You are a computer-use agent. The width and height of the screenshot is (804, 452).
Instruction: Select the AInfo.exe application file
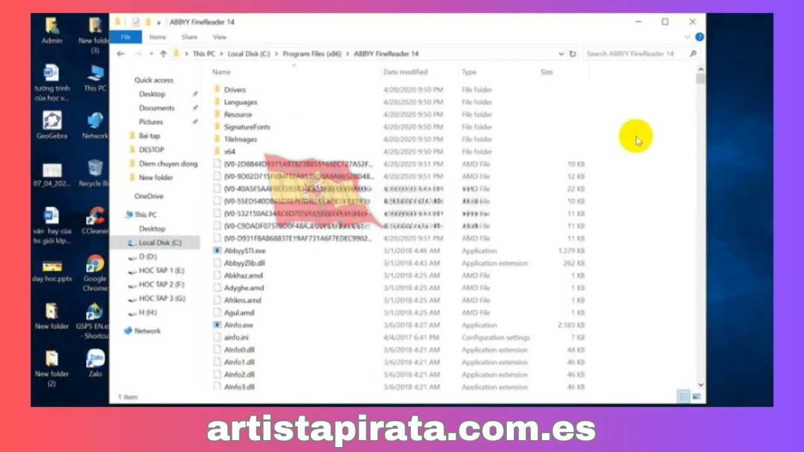pyautogui.click(x=239, y=325)
